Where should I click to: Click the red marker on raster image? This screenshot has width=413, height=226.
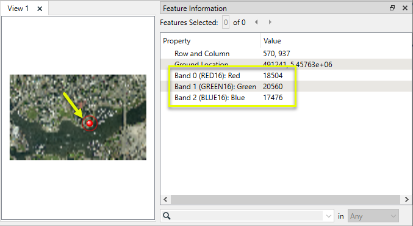click(x=90, y=123)
